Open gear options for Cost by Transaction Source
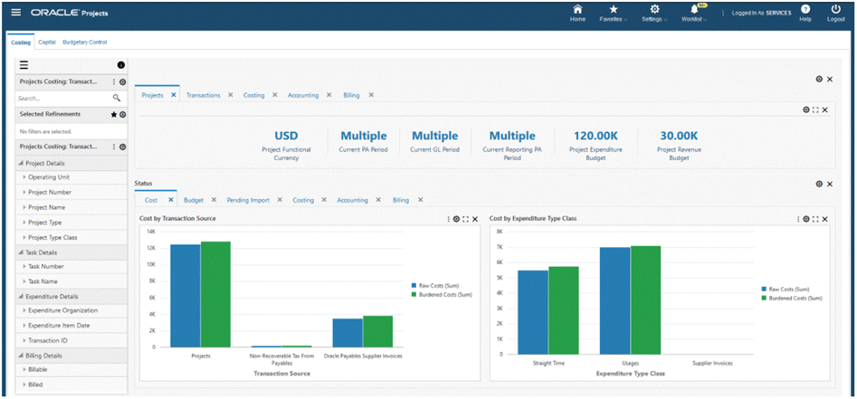 click(x=456, y=219)
